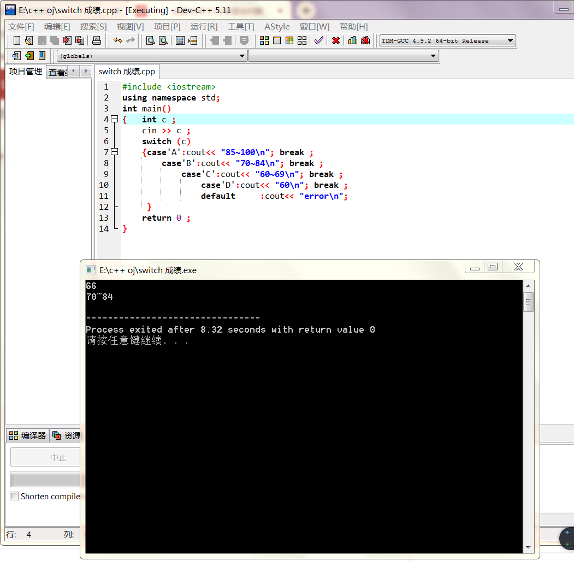This screenshot has height=561, width=574.
Task: Click the New file toolbar icon
Action: pos(17,40)
